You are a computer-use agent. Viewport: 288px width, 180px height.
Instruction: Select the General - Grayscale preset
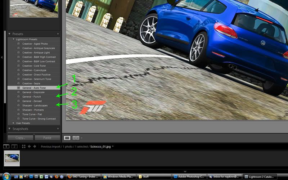(x=34, y=92)
